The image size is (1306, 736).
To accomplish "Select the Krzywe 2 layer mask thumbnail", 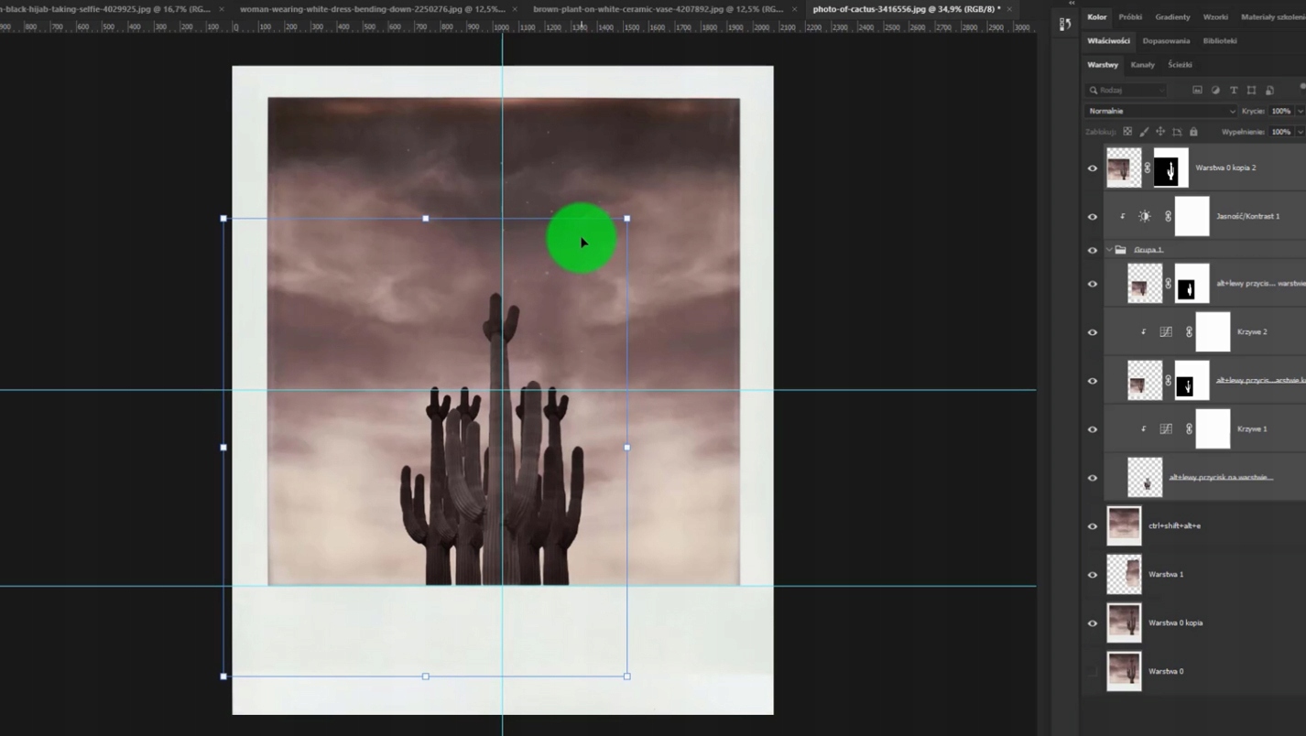I will [x=1213, y=332].
